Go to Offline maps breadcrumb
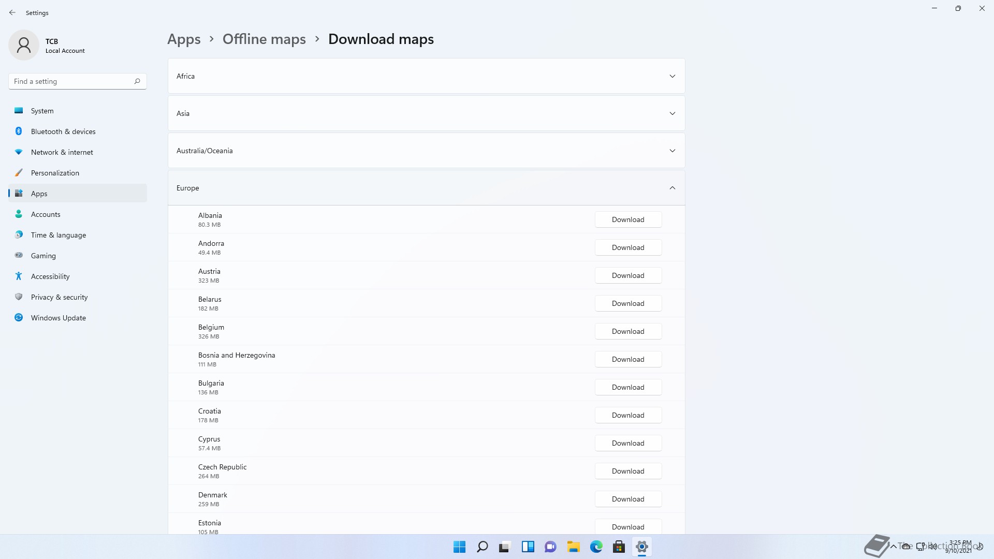 coord(264,39)
